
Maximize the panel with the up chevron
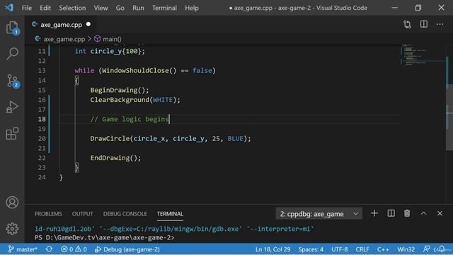coord(423,213)
